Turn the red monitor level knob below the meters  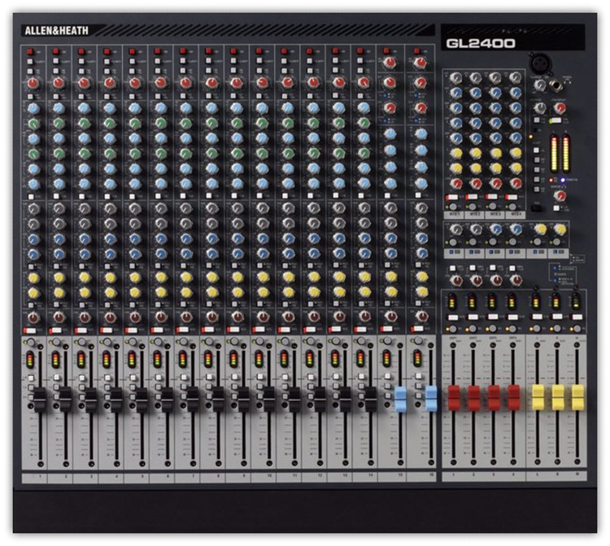[560, 196]
